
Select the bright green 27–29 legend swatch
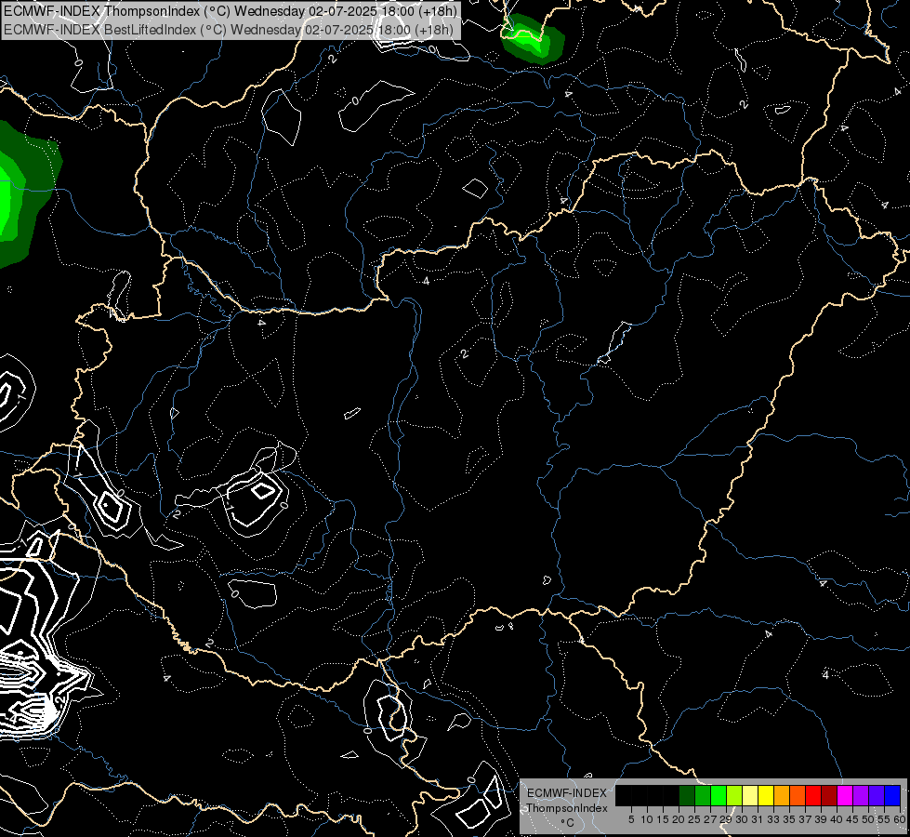[x=718, y=795]
